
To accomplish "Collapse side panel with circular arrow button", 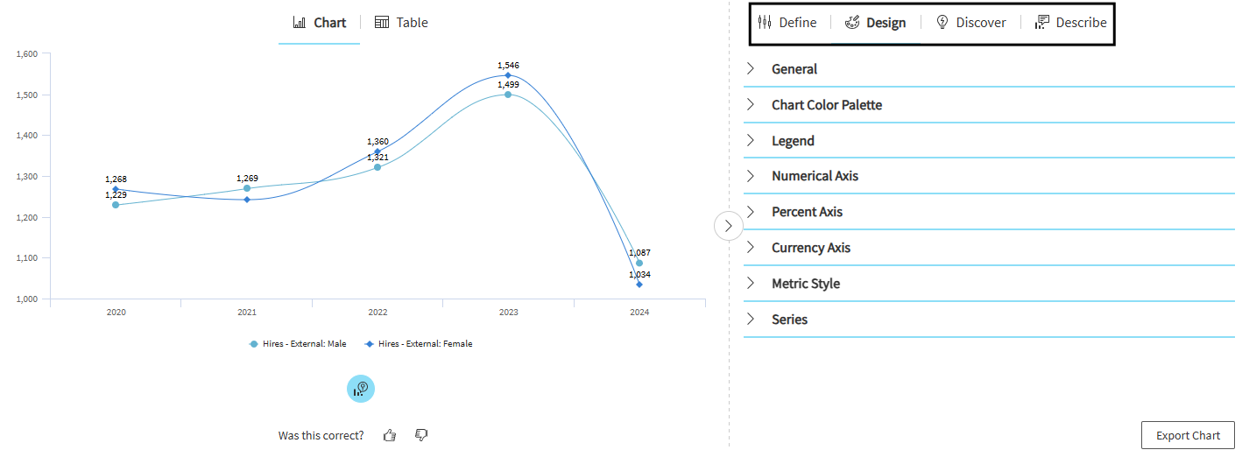I will pos(728,226).
